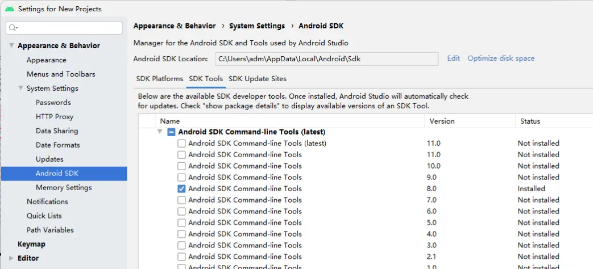This screenshot has width=593, height=269.
Task: Open the SDK Update Sites tab
Action: click(258, 79)
